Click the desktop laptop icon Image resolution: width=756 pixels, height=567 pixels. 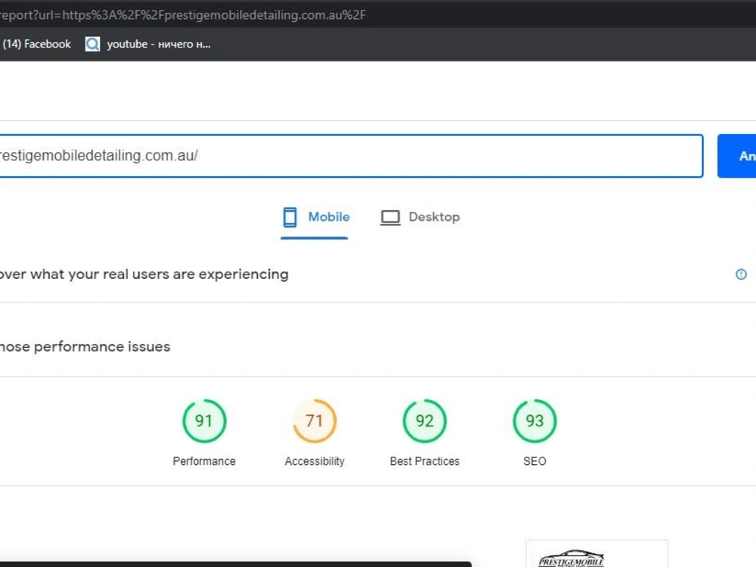point(391,218)
